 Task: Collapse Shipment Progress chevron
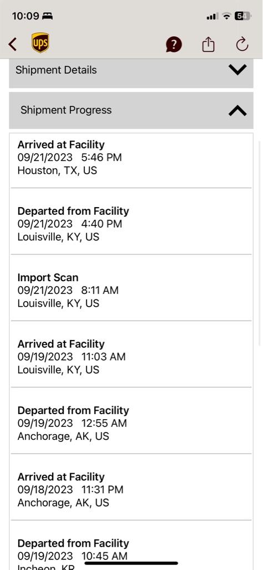point(237,110)
